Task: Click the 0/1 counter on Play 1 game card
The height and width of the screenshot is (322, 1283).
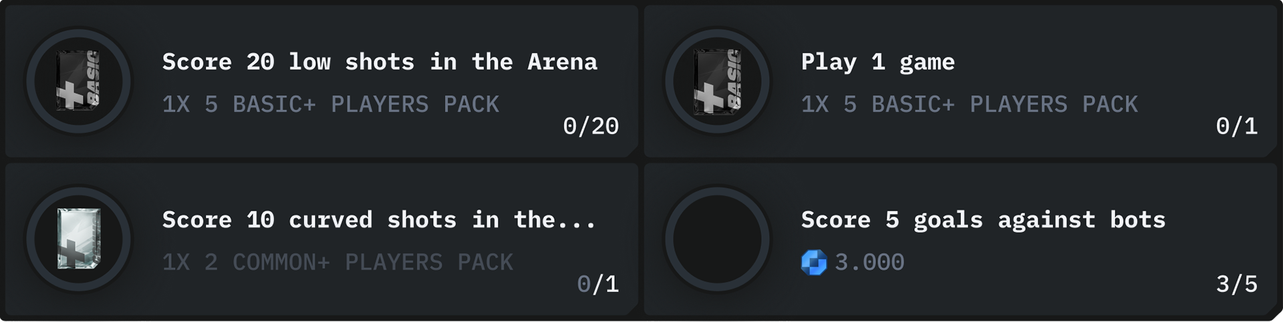Action: click(1237, 126)
